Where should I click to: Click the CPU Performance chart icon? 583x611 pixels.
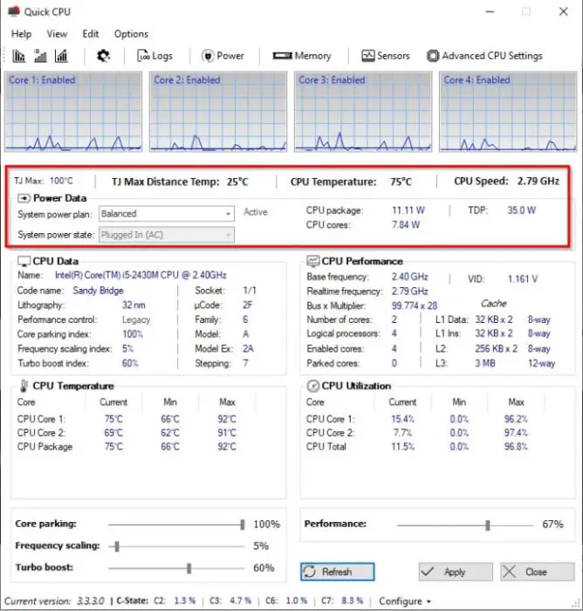[313, 261]
